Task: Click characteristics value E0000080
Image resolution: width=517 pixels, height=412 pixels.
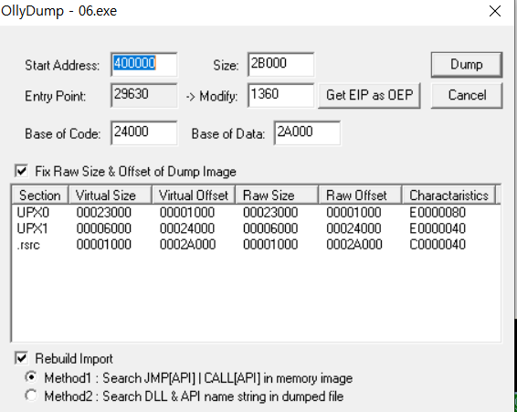Action: (x=438, y=212)
